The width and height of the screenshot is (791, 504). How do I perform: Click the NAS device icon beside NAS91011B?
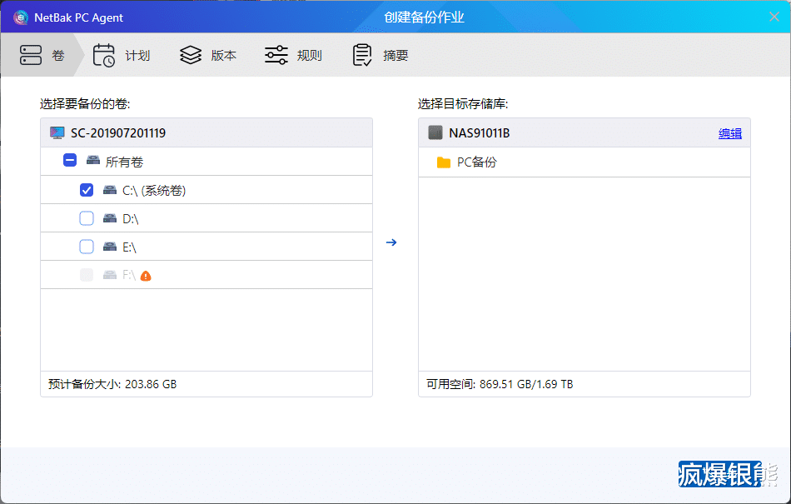click(x=435, y=132)
